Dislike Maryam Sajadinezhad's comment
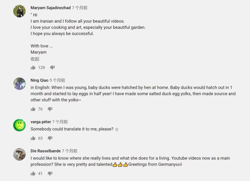Image resolution: width=250 pixels, height=181 pixels. (x=52, y=67)
